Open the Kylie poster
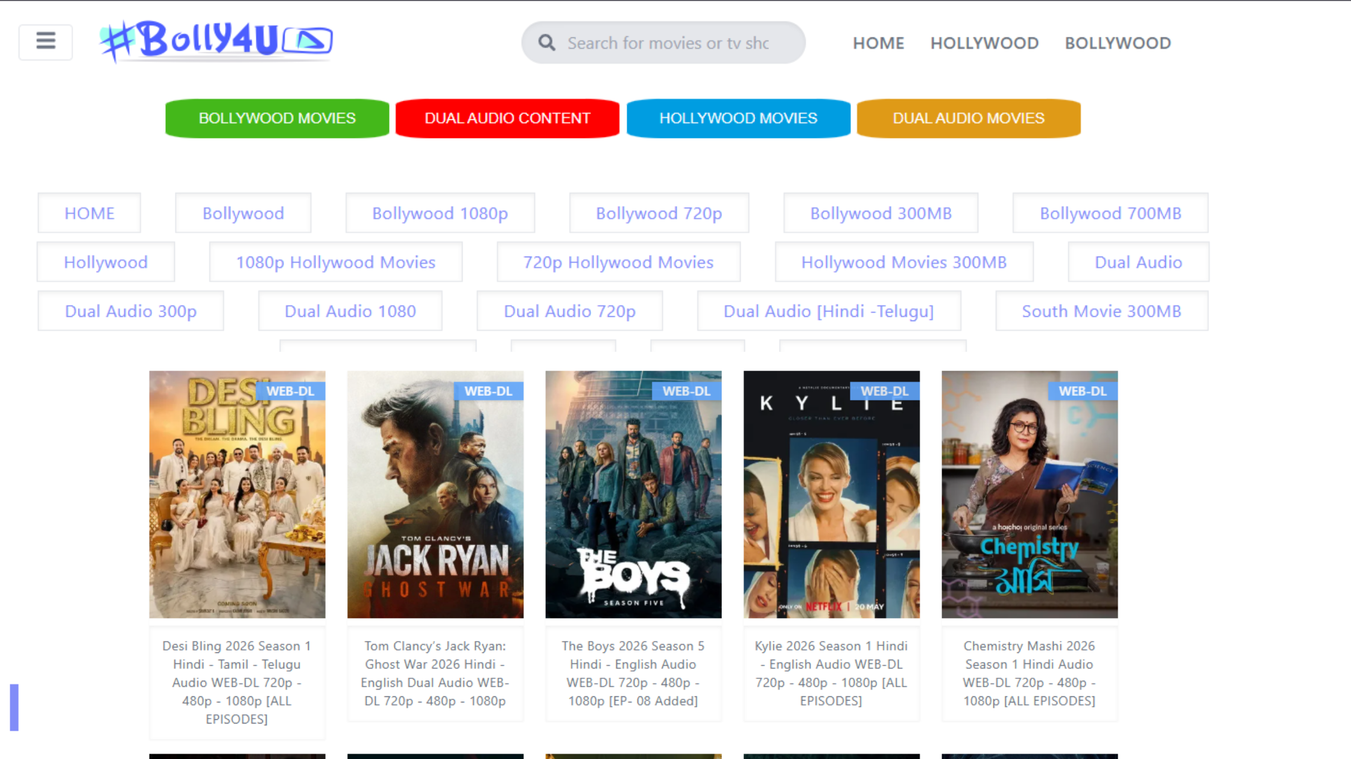Screen dimensions: 1351x759 click(832, 495)
